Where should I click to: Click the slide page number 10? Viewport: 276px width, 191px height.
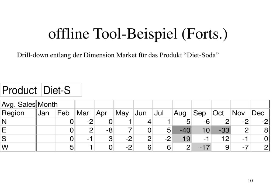pos(250,180)
